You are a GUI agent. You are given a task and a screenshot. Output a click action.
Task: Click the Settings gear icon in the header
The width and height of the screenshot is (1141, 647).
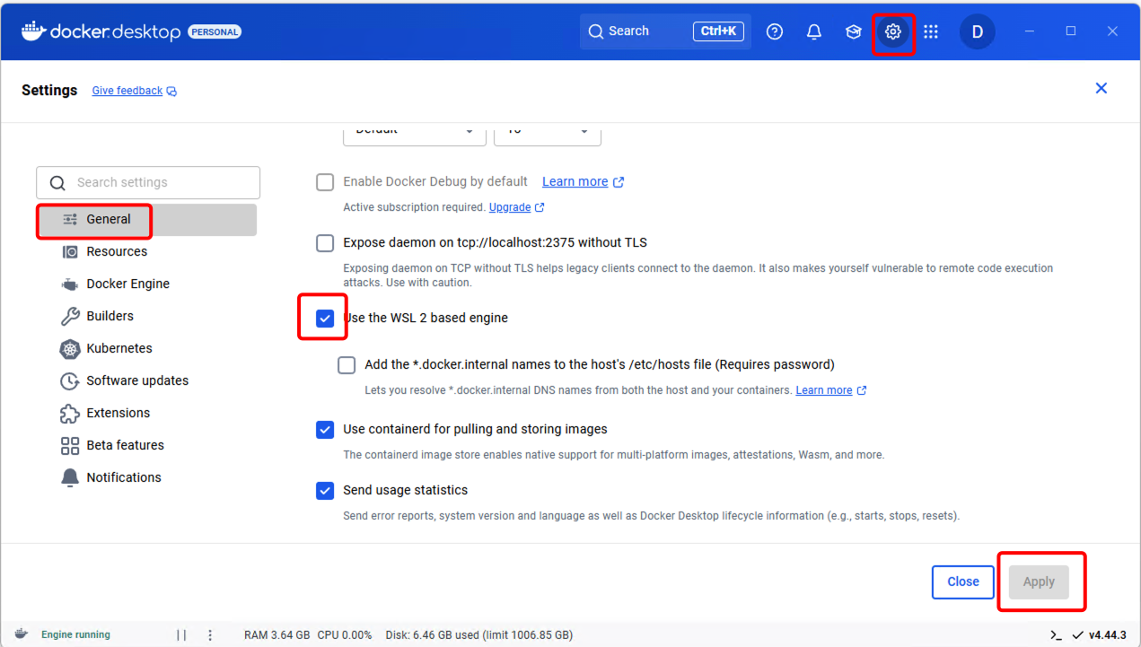(x=893, y=31)
